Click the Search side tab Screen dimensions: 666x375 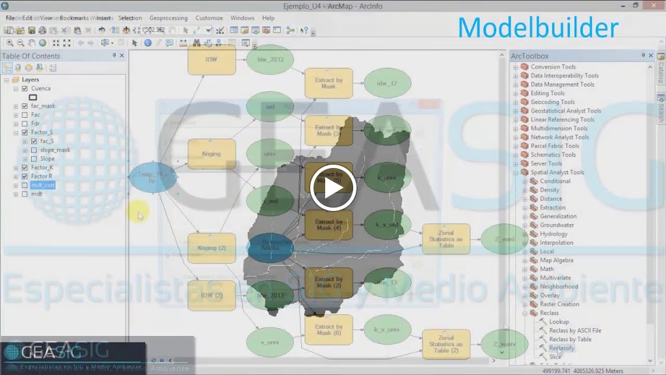coord(661,107)
